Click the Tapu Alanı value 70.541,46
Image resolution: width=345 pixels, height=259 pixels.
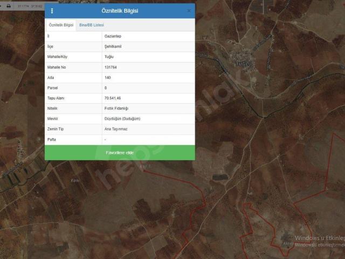(113, 98)
